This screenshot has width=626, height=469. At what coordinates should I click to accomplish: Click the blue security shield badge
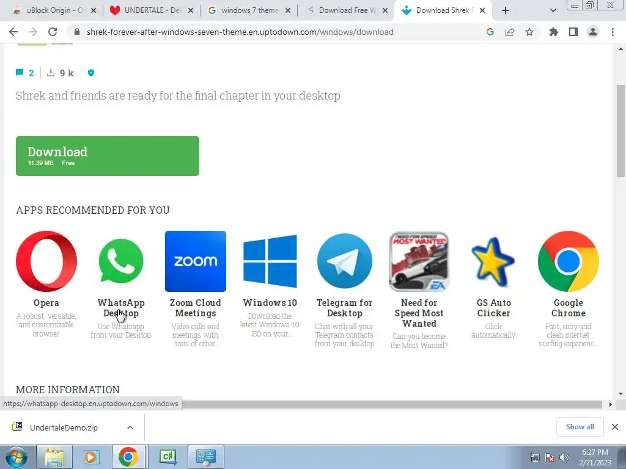coord(91,73)
